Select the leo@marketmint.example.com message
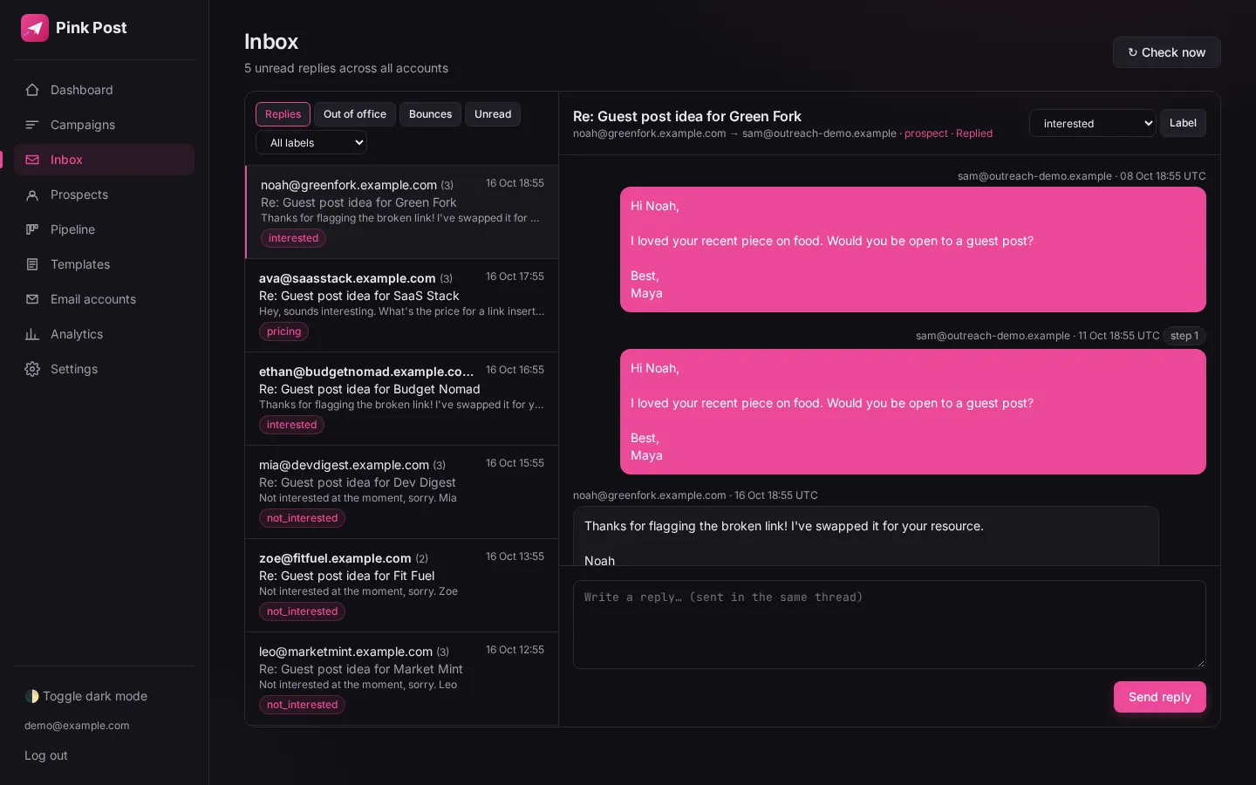The image size is (1256, 785). click(402, 679)
